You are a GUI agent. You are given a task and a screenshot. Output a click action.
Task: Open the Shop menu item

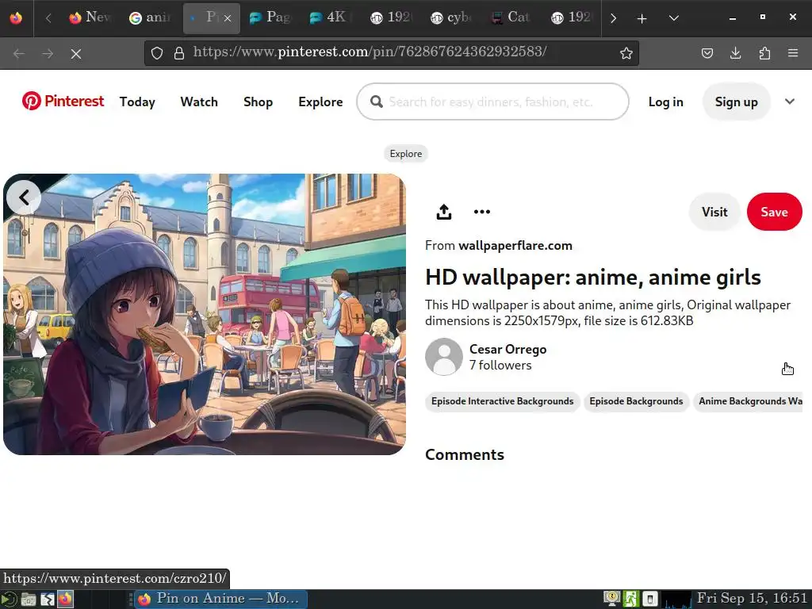click(x=258, y=101)
